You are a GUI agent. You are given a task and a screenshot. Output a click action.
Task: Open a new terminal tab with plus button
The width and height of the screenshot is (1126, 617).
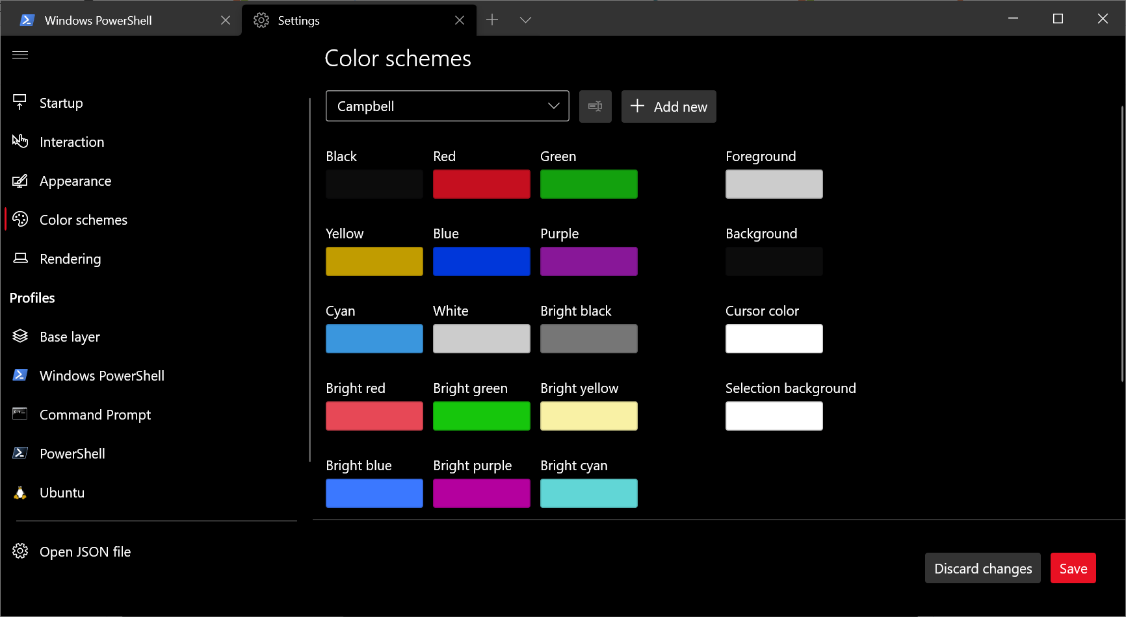pos(492,19)
